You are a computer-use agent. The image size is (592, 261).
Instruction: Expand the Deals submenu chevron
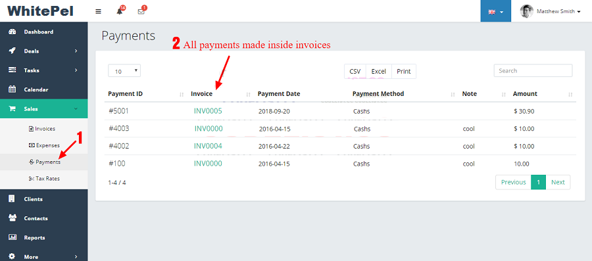pyautogui.click(x=76, y=51)
